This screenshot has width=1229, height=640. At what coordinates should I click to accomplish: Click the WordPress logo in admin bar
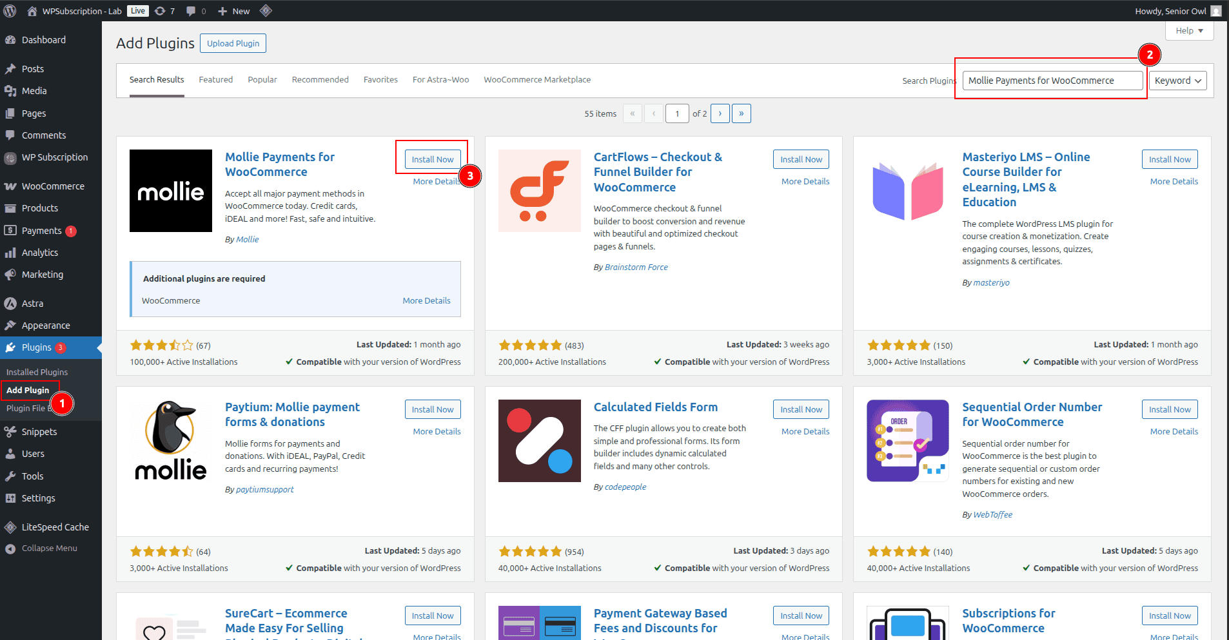[x=10, y=11]
